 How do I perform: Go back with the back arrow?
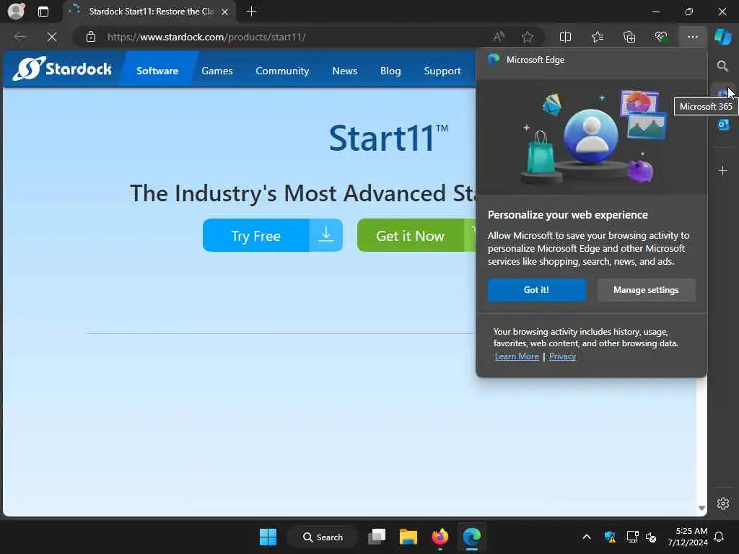20,37
